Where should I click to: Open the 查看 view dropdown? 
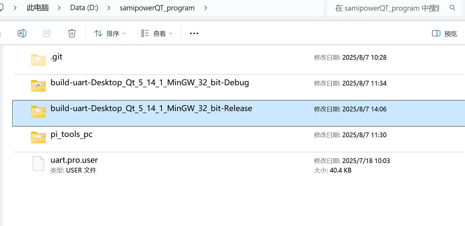(157, 34)
